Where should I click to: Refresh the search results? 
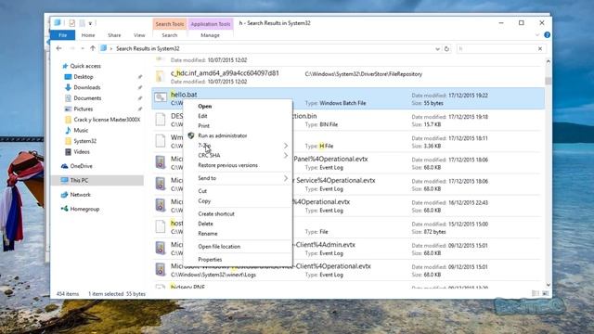pyautogui.click(x=446, y=49)
